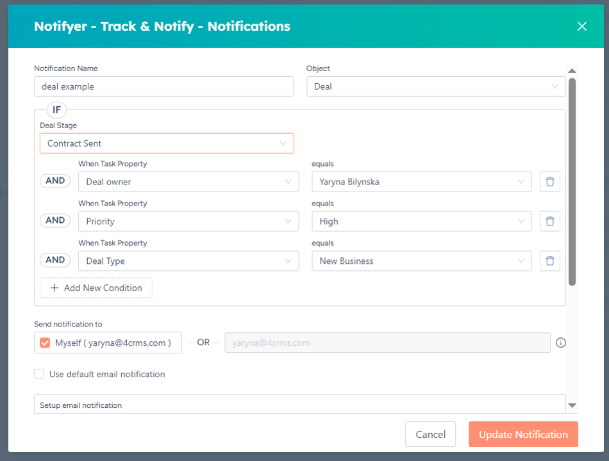Image resolution: width=609 pixels, height=461 pixels.
Task: Click the scrollbar down arrow
Action: point(572,405)
